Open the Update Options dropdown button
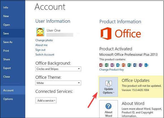This screenshot has height=118, width=164. tap(109, 87)
